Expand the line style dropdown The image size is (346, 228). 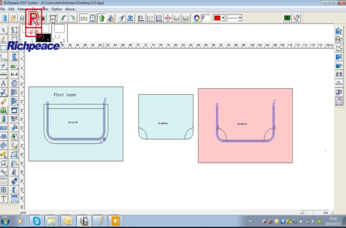tap(239, 18)
